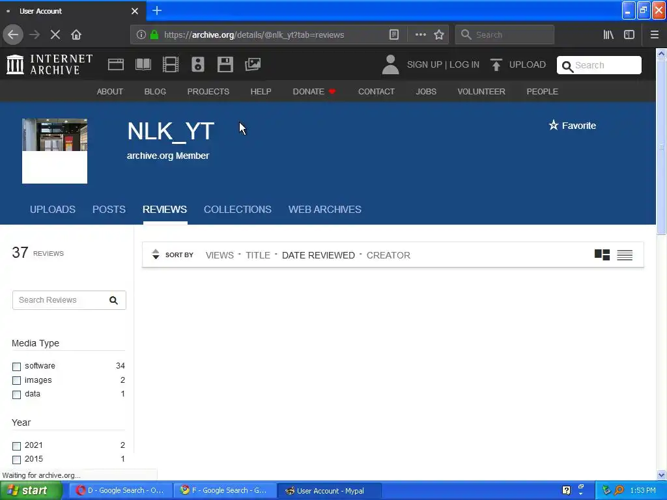Click the UPLOAD link
The height and width of the screenshot is (500, 667).
[x=527, y=64]
